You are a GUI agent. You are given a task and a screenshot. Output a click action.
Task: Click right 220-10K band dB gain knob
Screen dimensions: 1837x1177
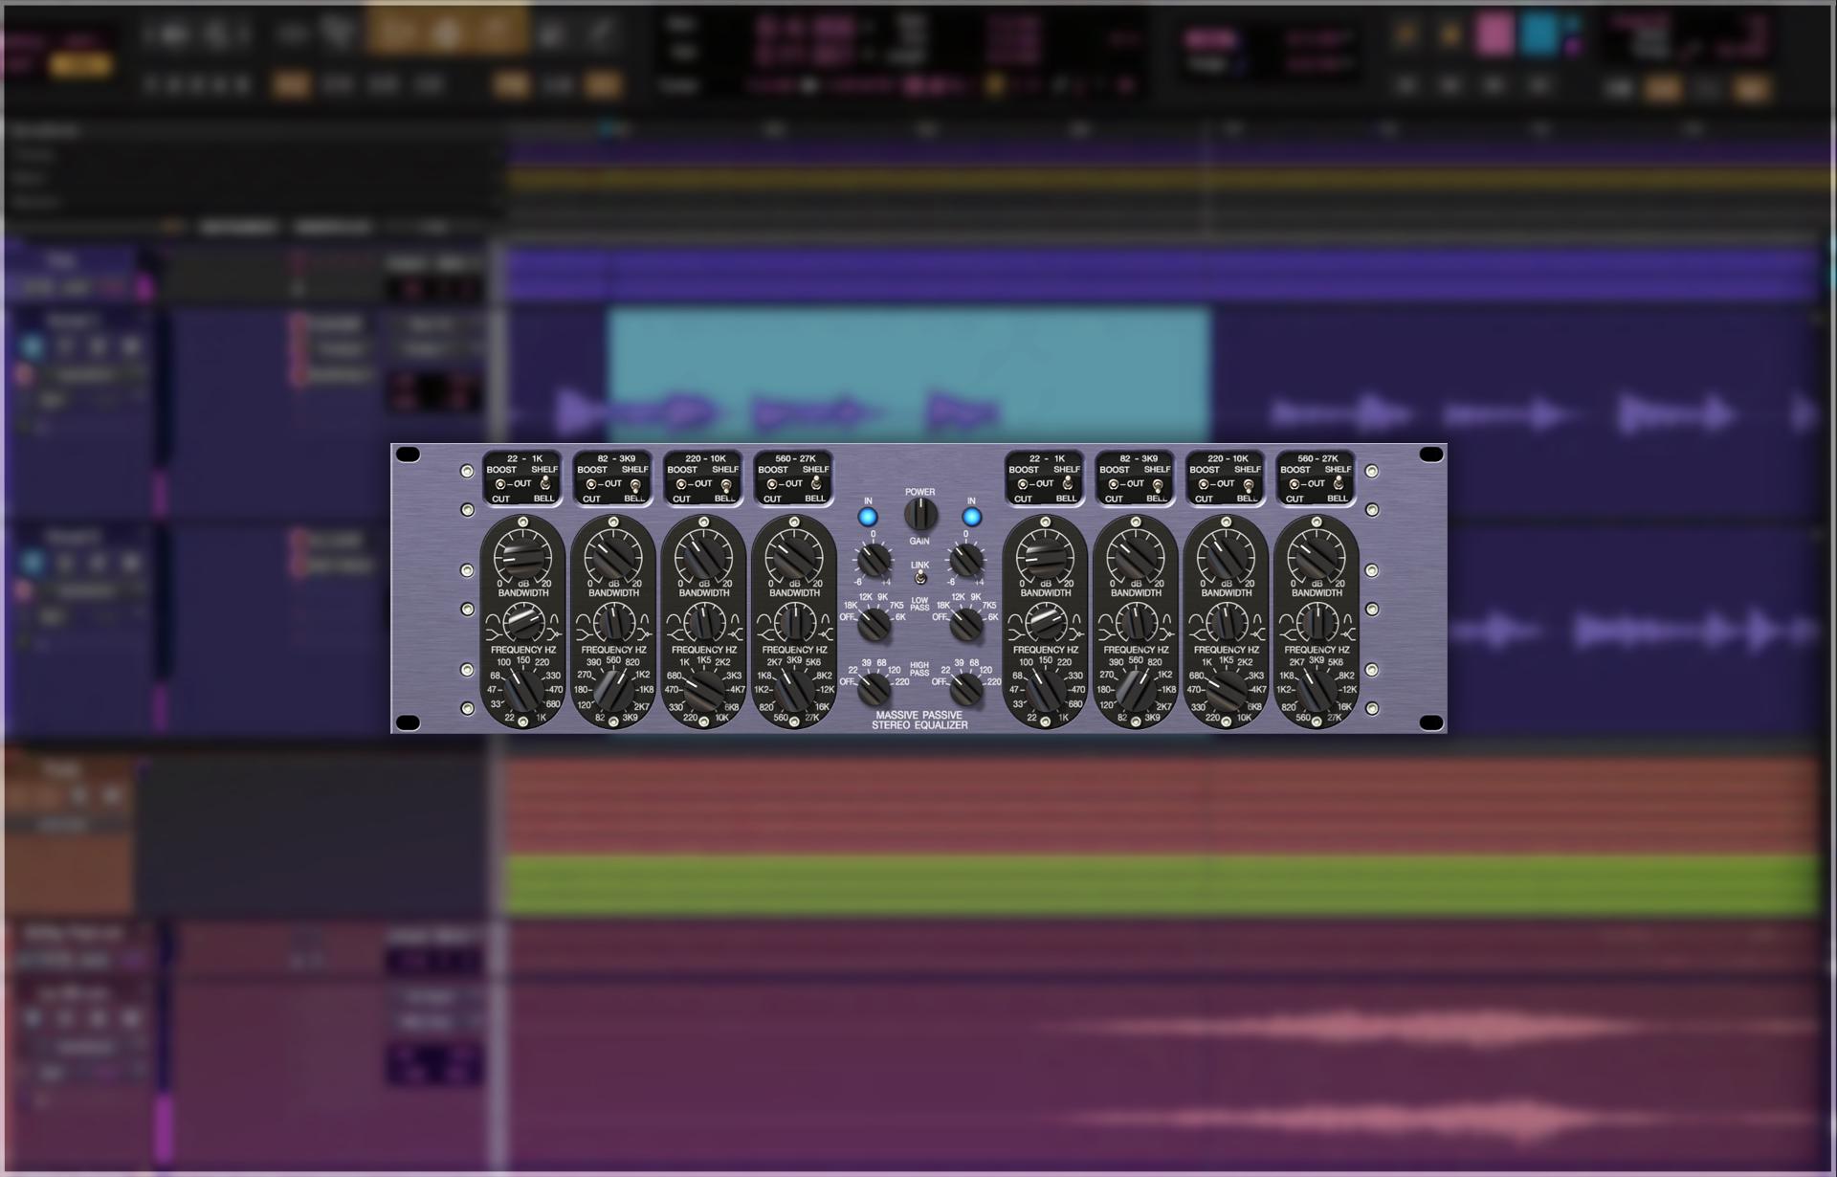[x=1226, y=557]
